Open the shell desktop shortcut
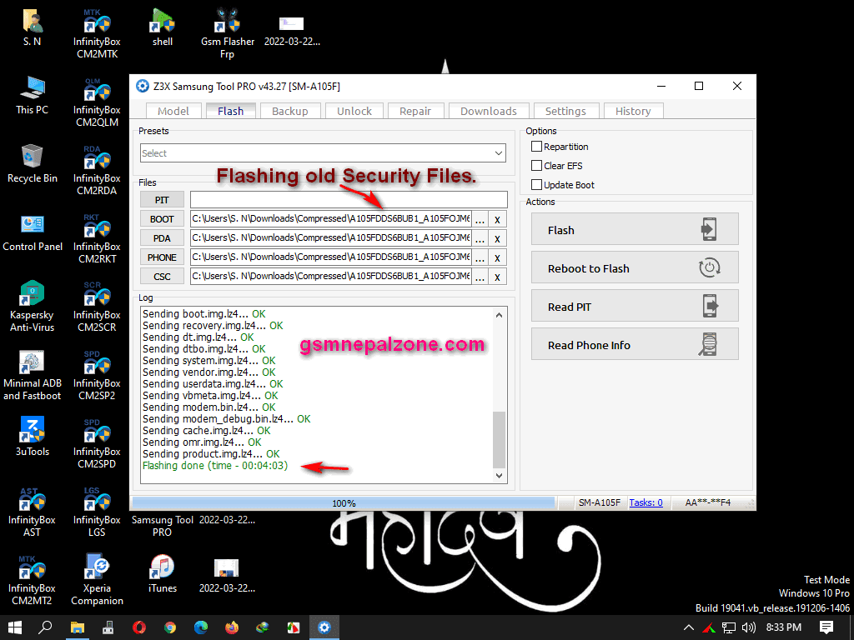The image size is (854, 640). 163,27
